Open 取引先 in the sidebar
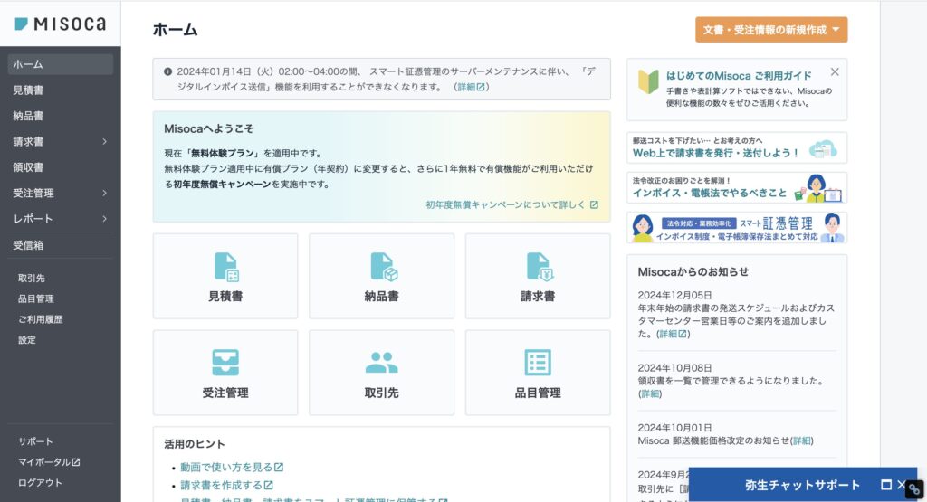 click(32, 279)
